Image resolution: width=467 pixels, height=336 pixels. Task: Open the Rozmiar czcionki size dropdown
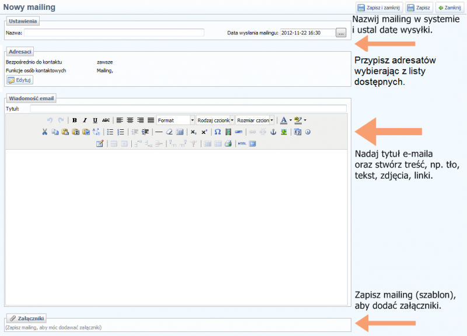point(255,120)
